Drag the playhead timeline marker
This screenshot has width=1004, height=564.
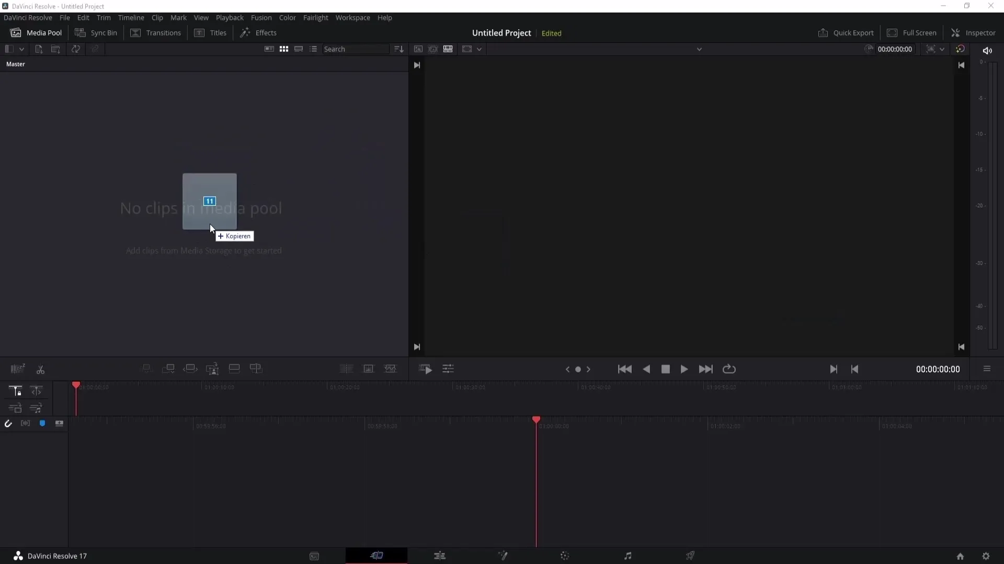tap(536, 419)
